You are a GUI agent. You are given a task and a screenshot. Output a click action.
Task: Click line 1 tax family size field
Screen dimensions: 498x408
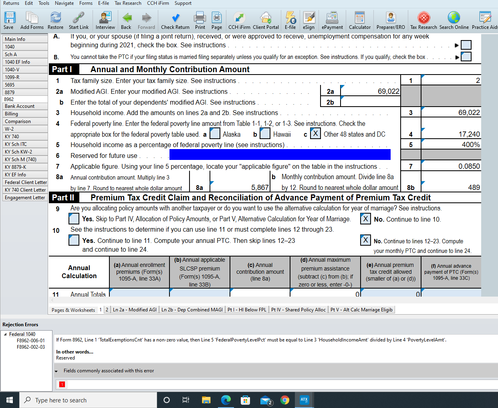[x=451, y=80]
